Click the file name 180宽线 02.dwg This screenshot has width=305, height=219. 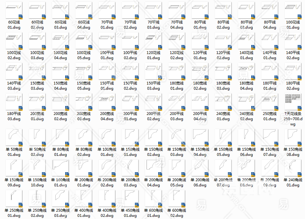coord(200,86)
